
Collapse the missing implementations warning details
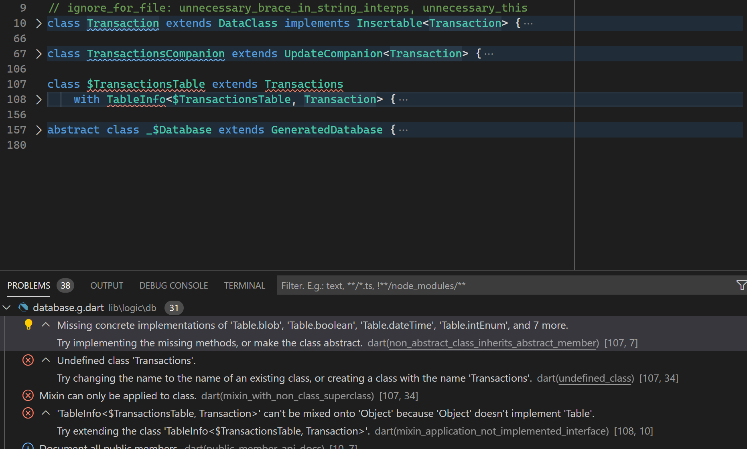click(x=46, y=325)
